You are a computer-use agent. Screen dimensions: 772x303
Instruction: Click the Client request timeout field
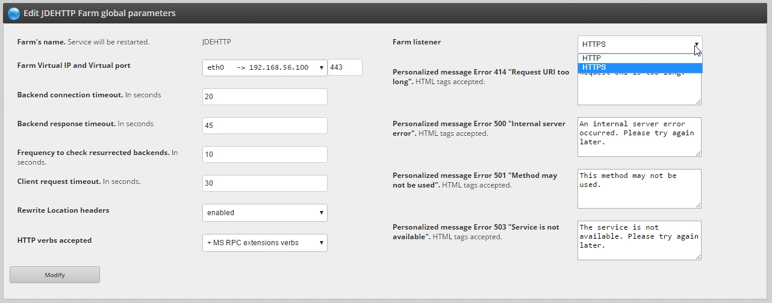tap(265, 183)
